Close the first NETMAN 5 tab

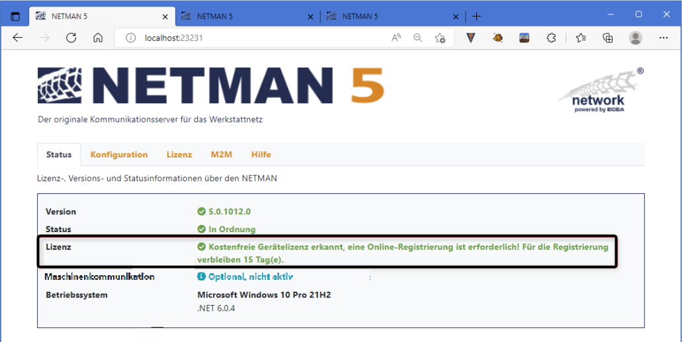[x=165, y=17]
